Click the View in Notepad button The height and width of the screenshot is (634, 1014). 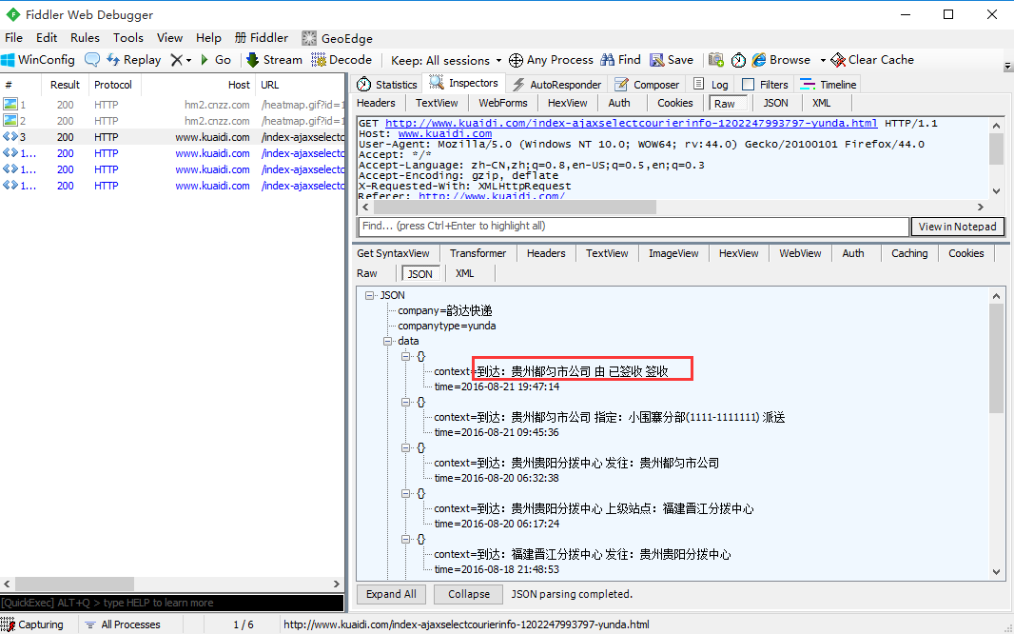tap(957, 227)
